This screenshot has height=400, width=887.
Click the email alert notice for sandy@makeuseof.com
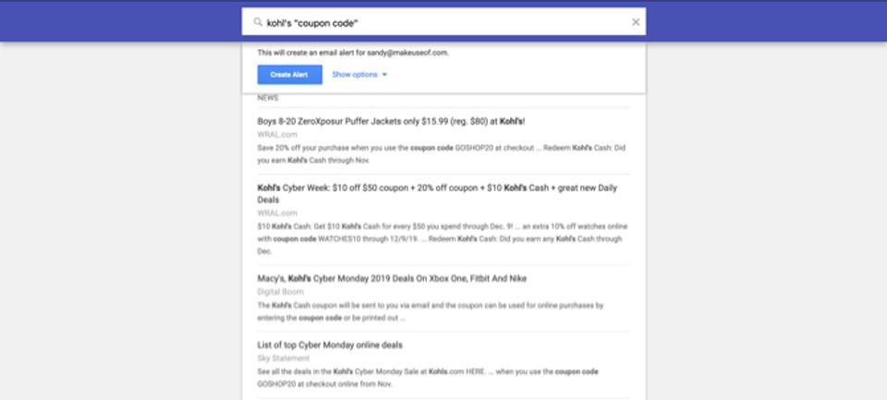pyautogui.click(x=353, y=53)
